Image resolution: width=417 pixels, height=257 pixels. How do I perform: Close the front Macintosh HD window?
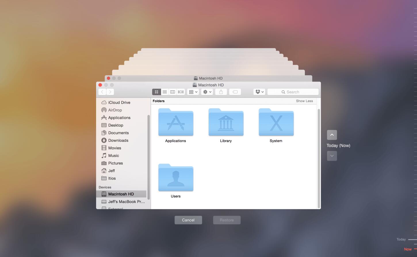pyautogui.click(x=100, y=85)
